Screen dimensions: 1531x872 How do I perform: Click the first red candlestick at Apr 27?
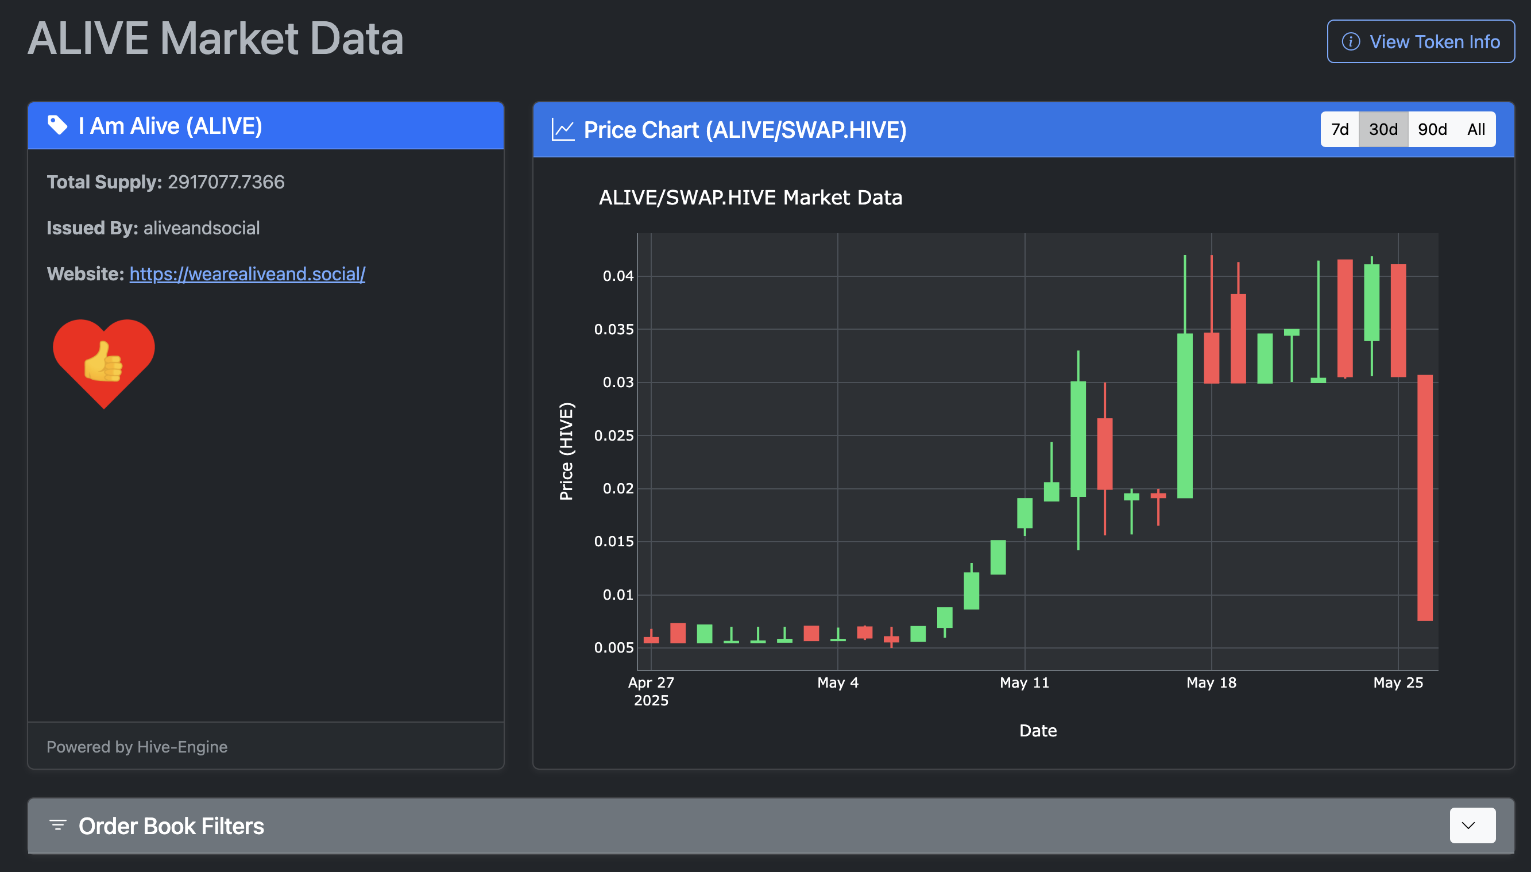[651, 639]
